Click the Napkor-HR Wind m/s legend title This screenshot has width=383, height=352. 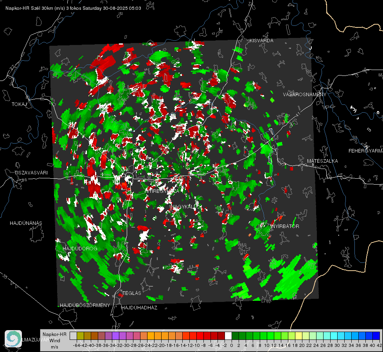pos(54,340)
